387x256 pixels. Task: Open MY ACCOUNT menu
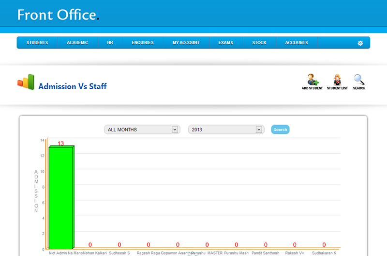[x=186, y=43]
